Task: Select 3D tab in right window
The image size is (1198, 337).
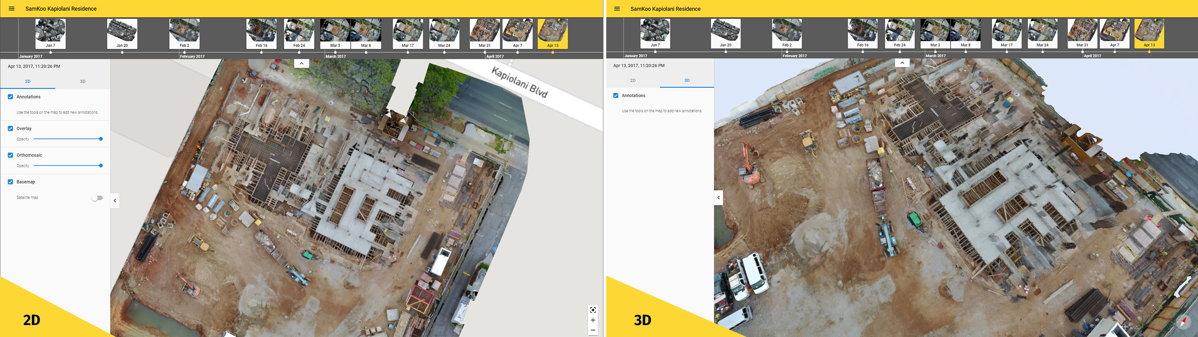Action: pyautogui.click(x=687, y=81)
